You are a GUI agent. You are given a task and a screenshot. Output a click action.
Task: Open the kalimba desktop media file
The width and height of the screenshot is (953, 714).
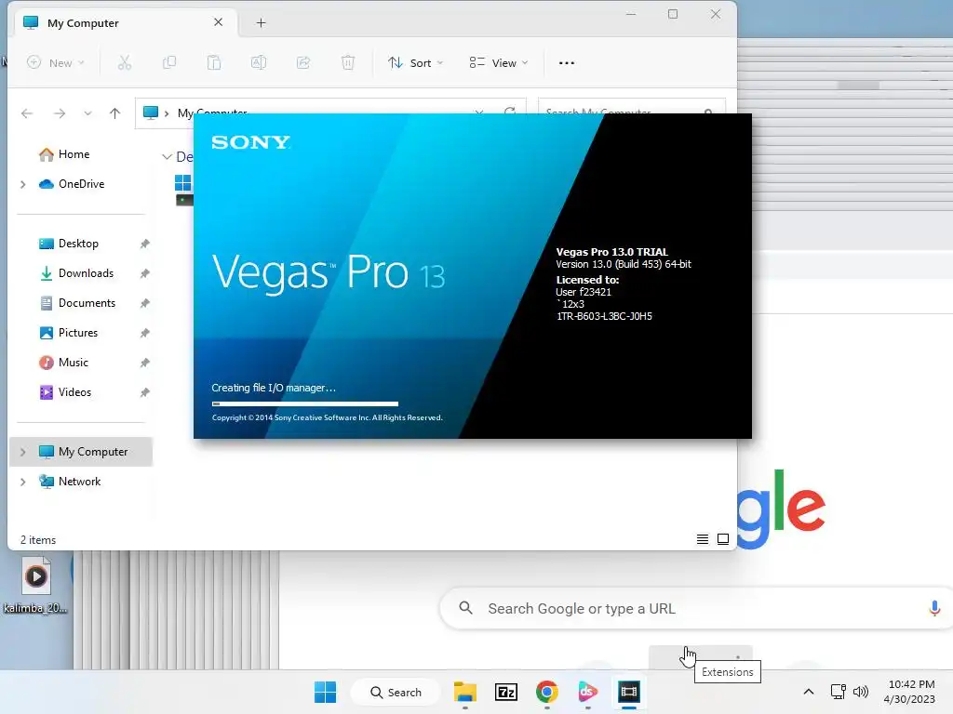tap(35, 586)
